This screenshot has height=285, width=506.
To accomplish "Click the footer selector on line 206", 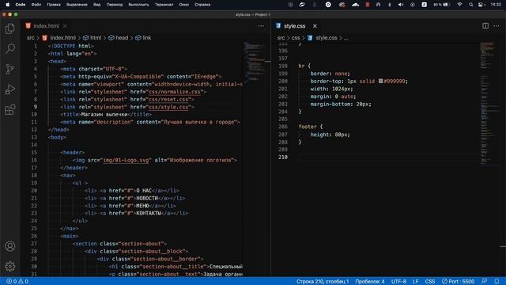I will point(308,127).
